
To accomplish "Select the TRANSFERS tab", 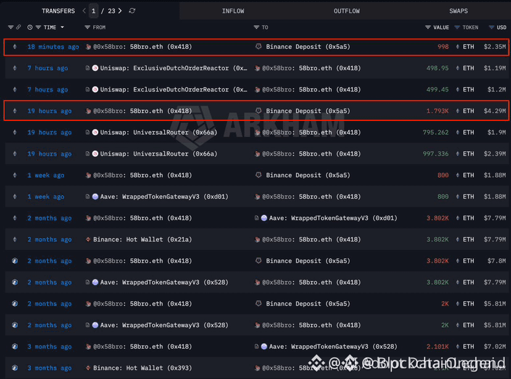I will click(59, 11).
